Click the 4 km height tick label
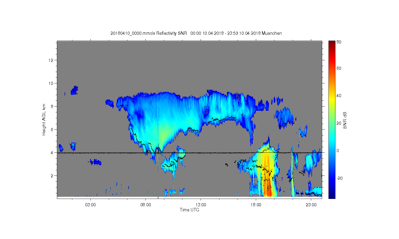The width and height of the screenshot is (399, 239). coord(52,153)
